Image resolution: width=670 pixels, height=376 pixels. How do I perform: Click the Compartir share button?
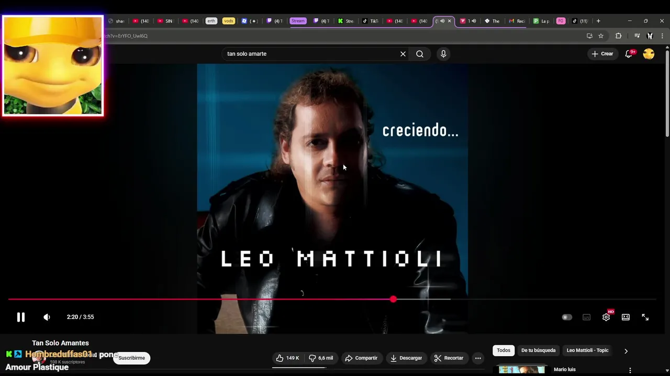tap(361, 358)
